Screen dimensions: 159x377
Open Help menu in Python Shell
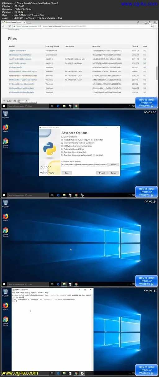tap(47, 293)
